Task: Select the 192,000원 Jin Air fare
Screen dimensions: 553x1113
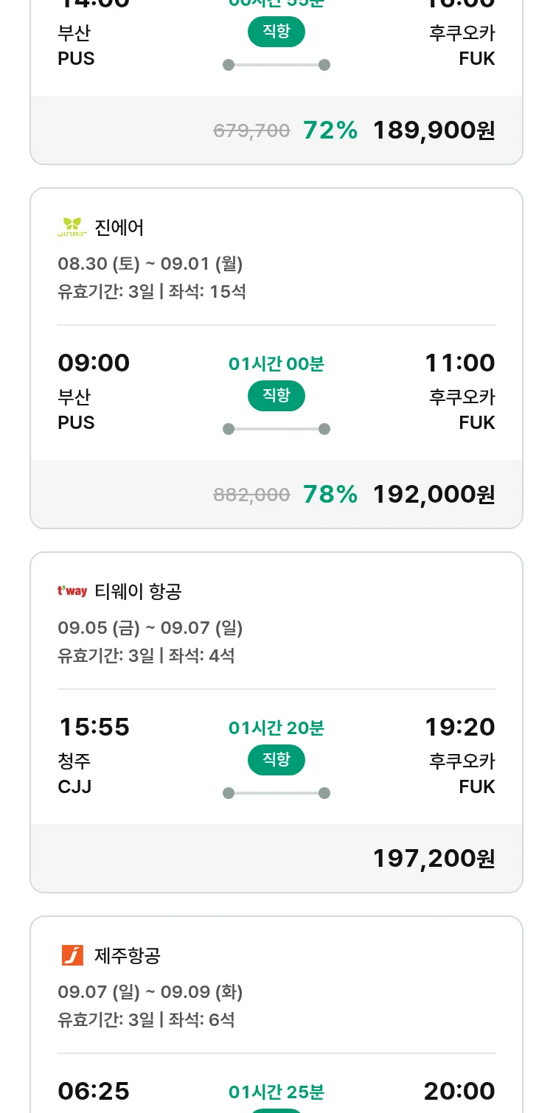Action: [x=434, y=494]
